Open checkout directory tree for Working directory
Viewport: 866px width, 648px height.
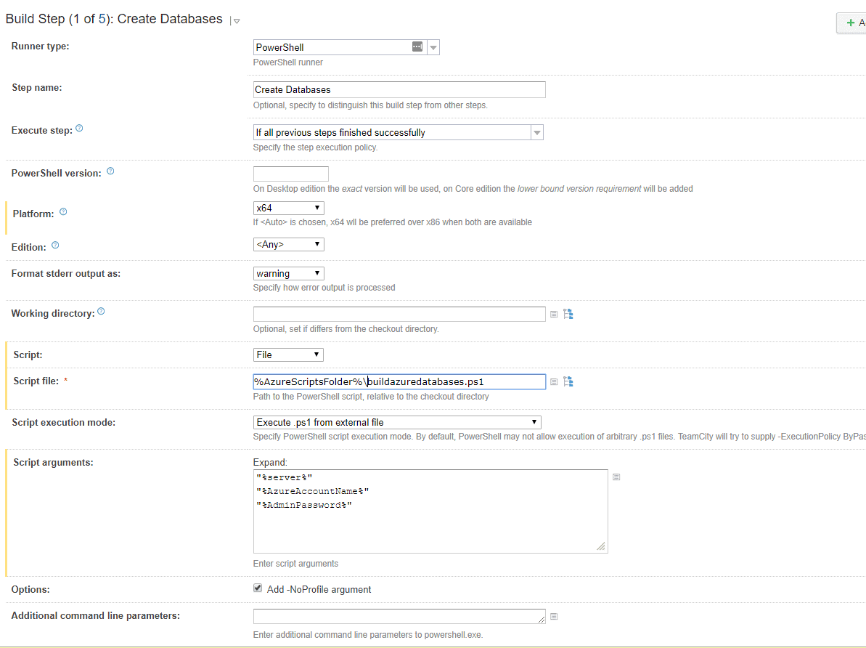pyautogui.click(x=568, y=314)
